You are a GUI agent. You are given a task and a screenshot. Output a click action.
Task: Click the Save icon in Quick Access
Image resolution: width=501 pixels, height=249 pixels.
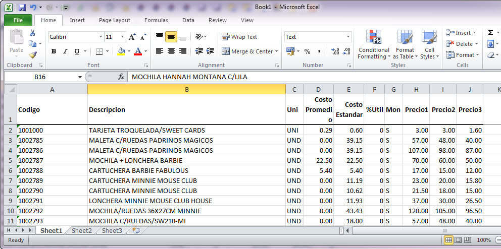22,8
